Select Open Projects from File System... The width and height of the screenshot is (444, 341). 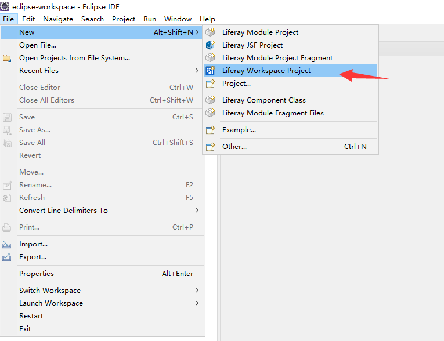[x=102, y=58]
